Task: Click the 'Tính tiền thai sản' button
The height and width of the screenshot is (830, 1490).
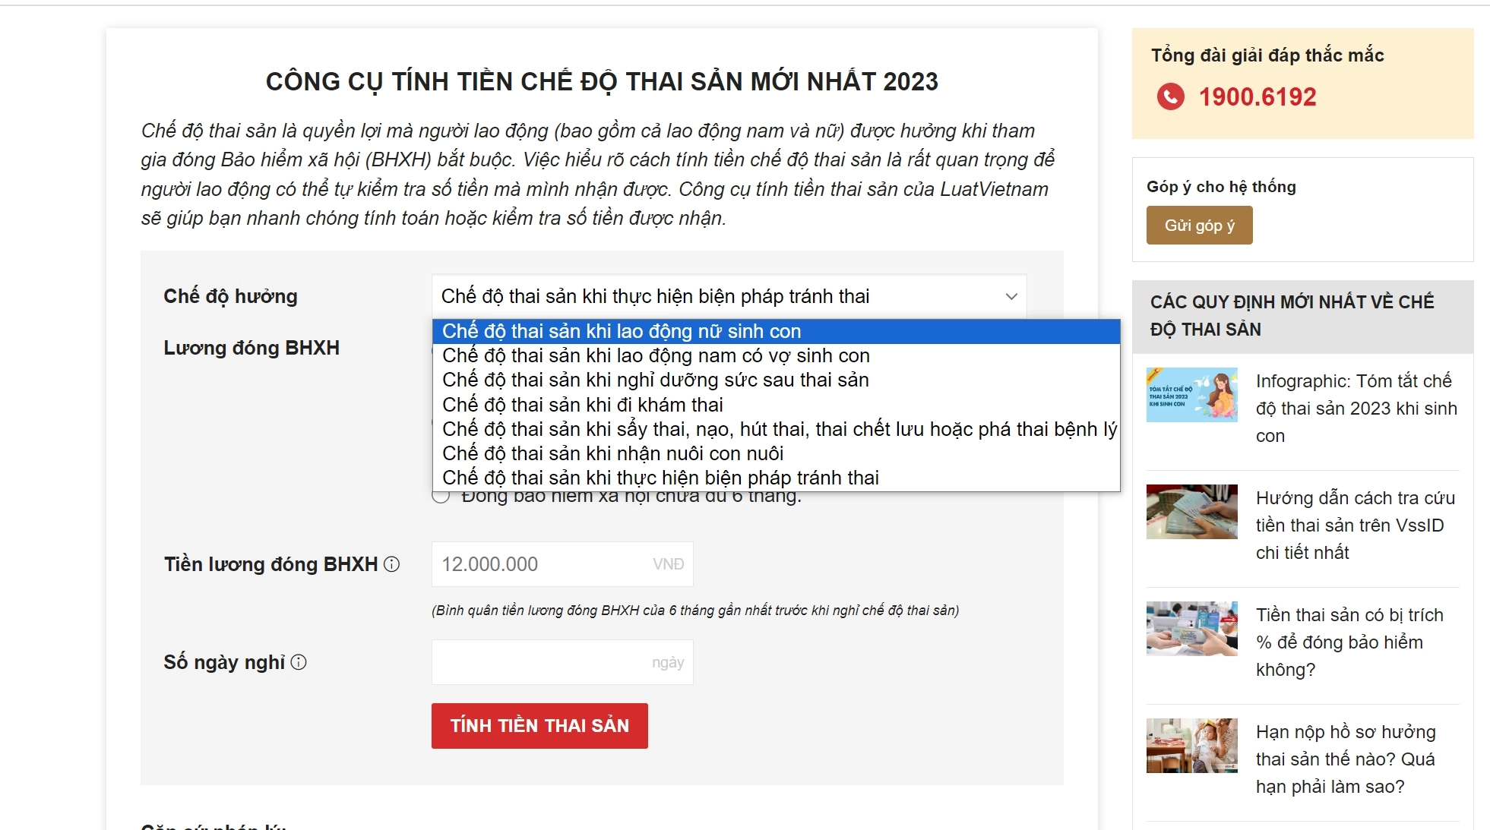Action: tap(539, 726)
